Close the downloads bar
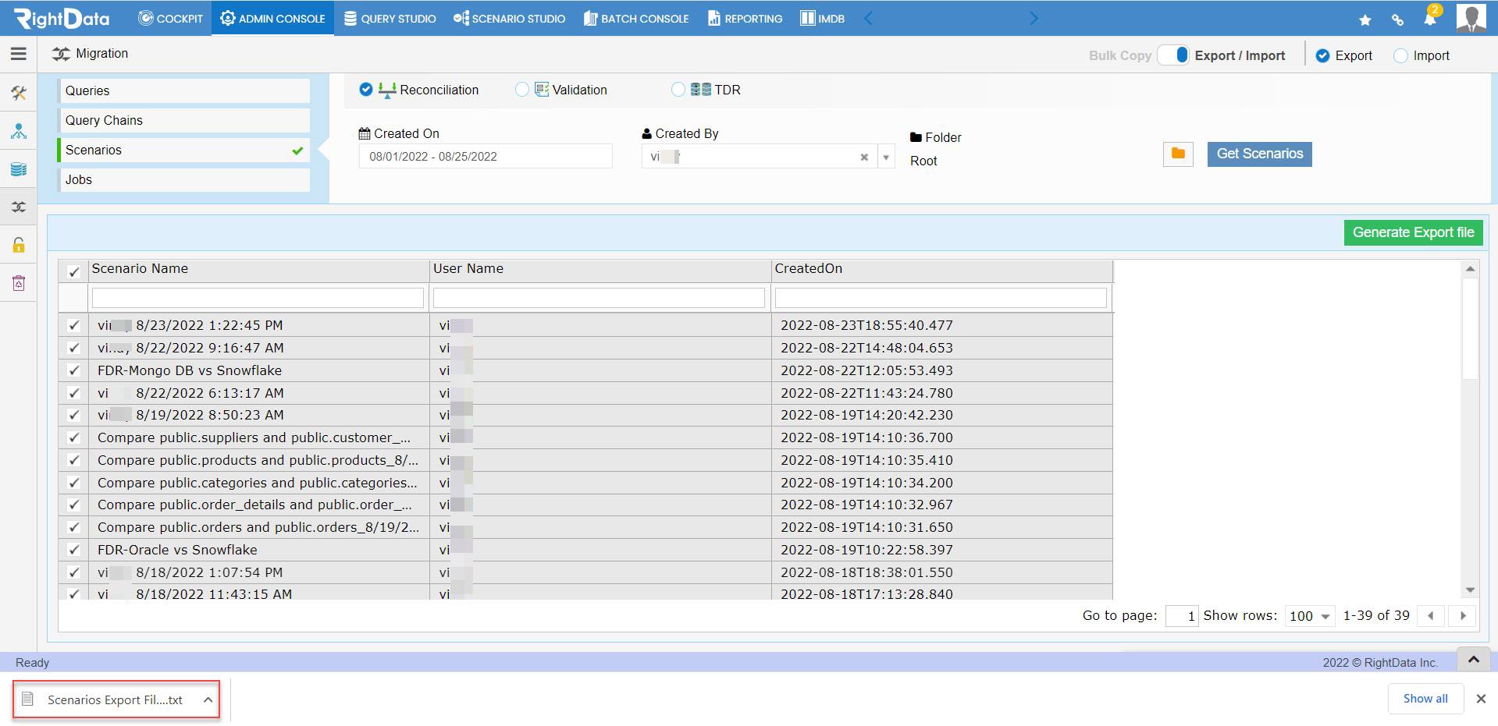The width and height of the screenshot is (1498, 726). pos(1481,699)
